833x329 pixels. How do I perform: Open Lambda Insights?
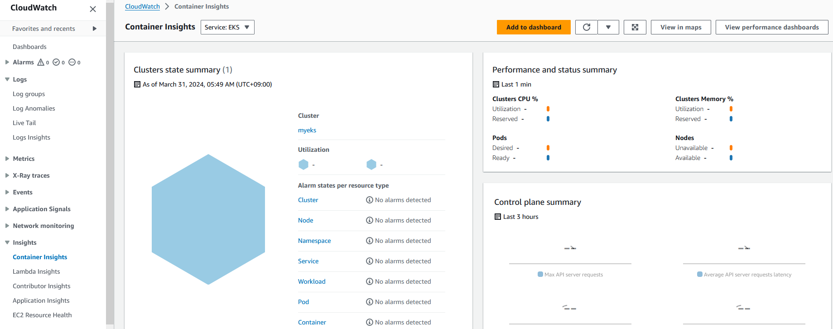pos(36,271)
